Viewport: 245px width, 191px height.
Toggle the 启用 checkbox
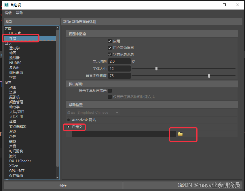click(110, 41)
